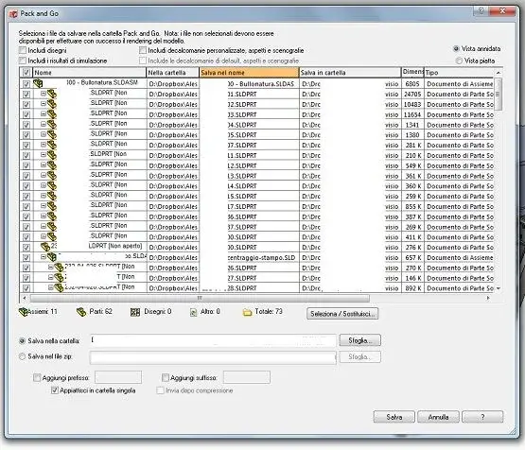Viewport: 525px width, 450px height.
Task: Collapse the tree node in the 26.SLDPRT row
Action: [x=50, y=267]
